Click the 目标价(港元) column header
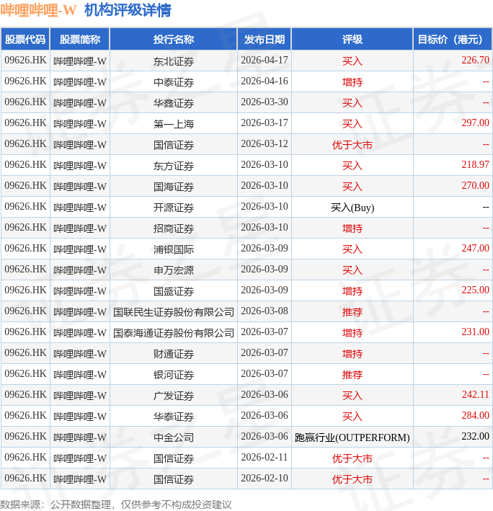The height and width of the screenshot is (511, 493). coord(453,40)
